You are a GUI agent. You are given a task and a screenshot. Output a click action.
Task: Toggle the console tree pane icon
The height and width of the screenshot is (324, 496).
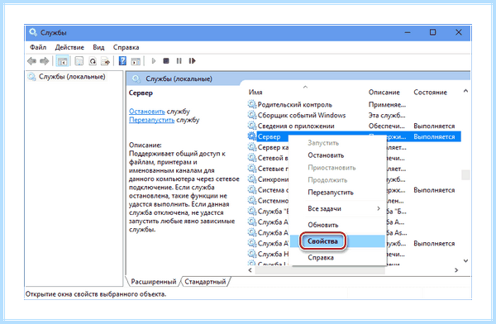[62, 61]
